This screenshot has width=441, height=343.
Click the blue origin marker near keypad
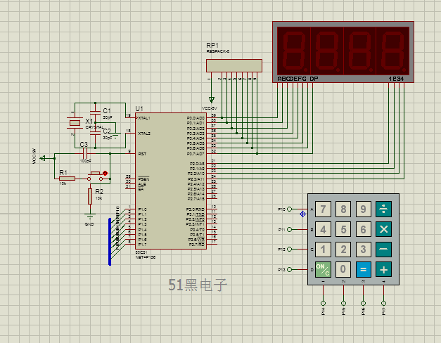tap(302, 214)
